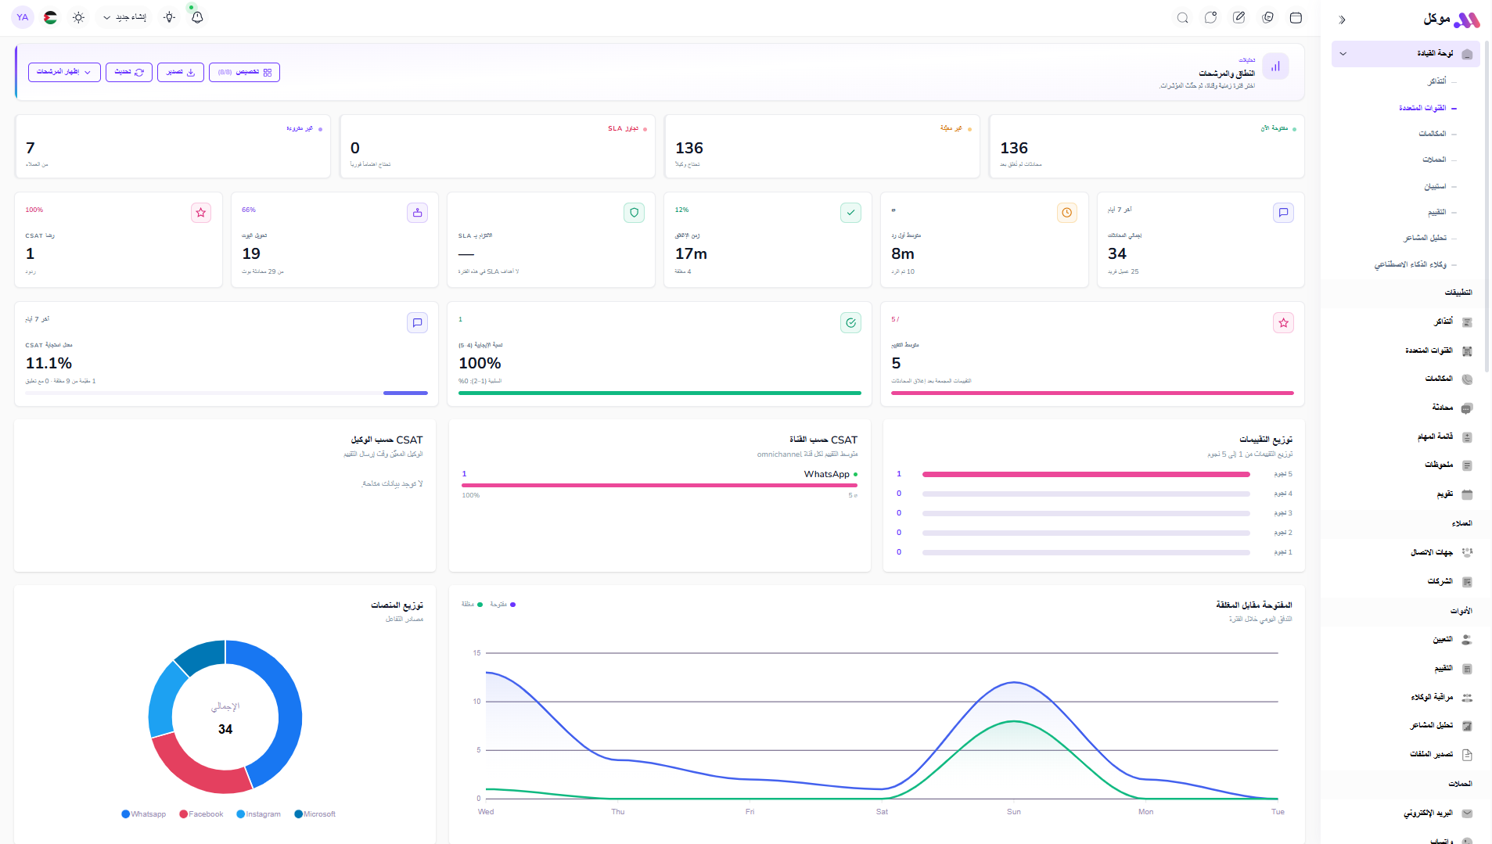The width and height of the screenshot is (1492, 844).
Task: Open the إنشاء جديد dropdown
Action: (x=125, y=17)
